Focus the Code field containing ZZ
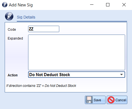The width and height of the screenshot is (132, 109). tap(44, 29)
